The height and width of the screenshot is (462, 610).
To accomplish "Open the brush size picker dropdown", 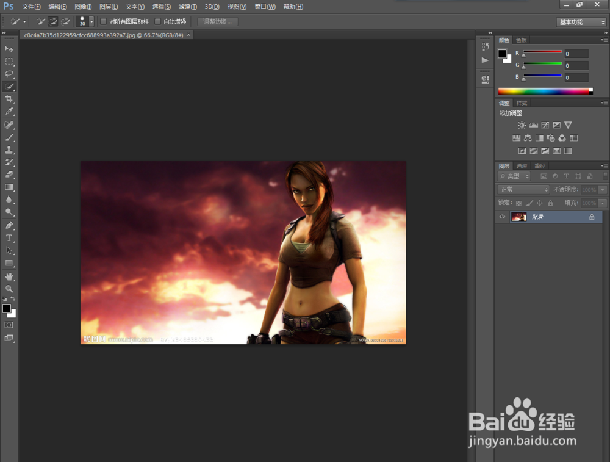I will 91,21.
